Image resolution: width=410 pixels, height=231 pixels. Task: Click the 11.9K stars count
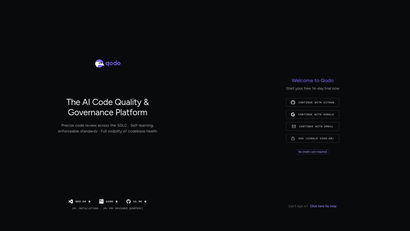137,201
